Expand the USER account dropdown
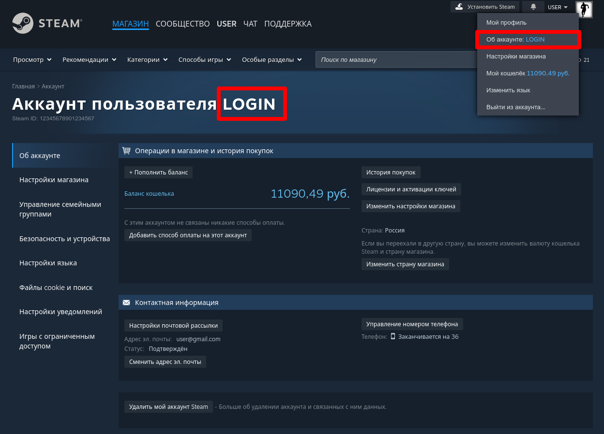The height and width of the screenshot is (434, 604). 558,7
